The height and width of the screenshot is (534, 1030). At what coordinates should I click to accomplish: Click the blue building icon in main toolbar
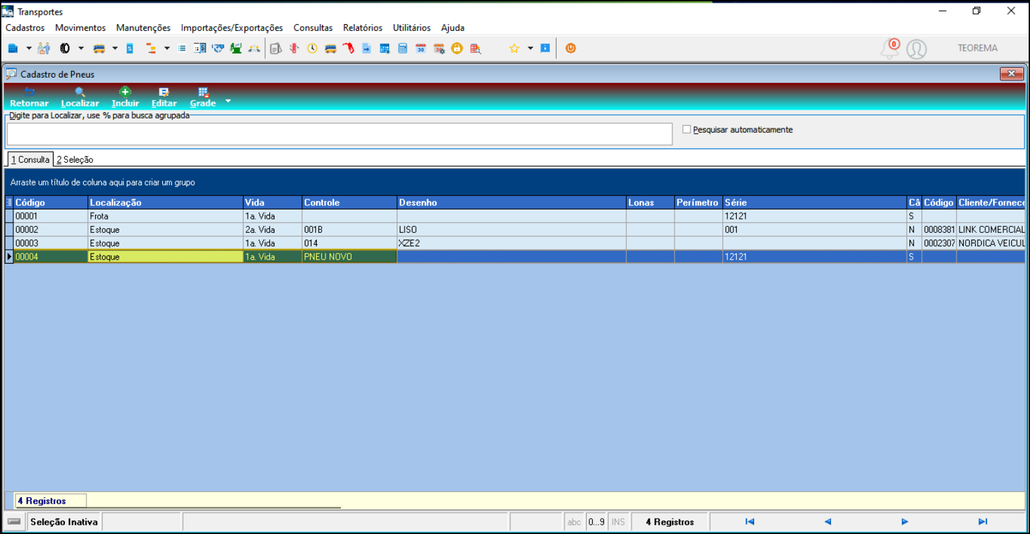coord(13,48)
